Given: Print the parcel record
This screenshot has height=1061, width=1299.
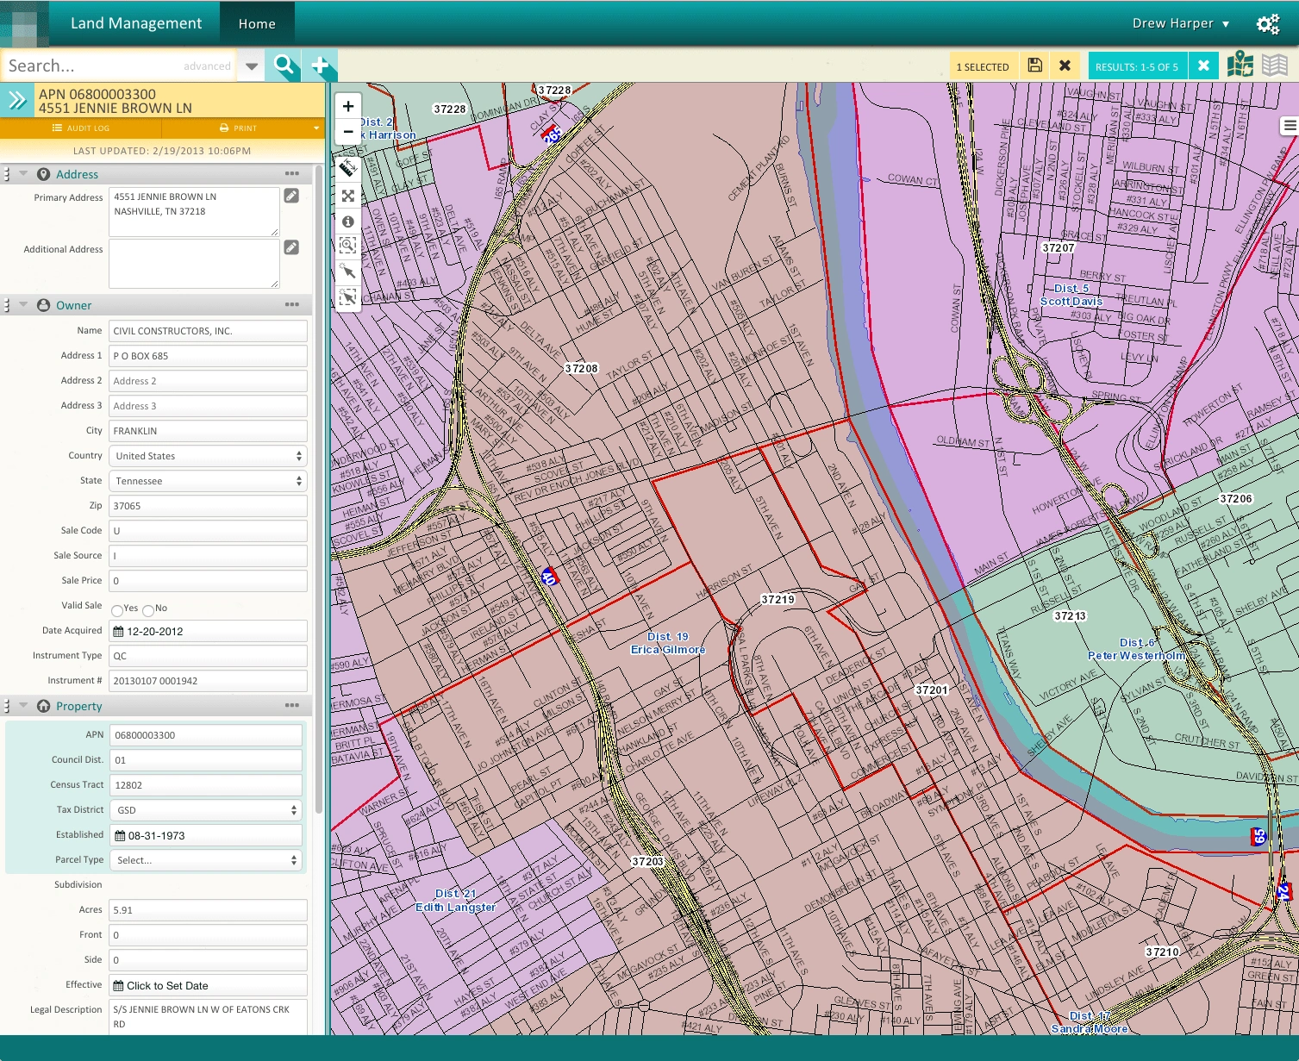Looking at the screenshot, I should [x=238, y=128].
